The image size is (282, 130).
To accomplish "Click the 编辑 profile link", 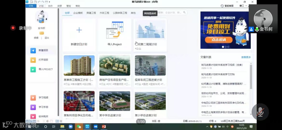I will click(36, 38).
